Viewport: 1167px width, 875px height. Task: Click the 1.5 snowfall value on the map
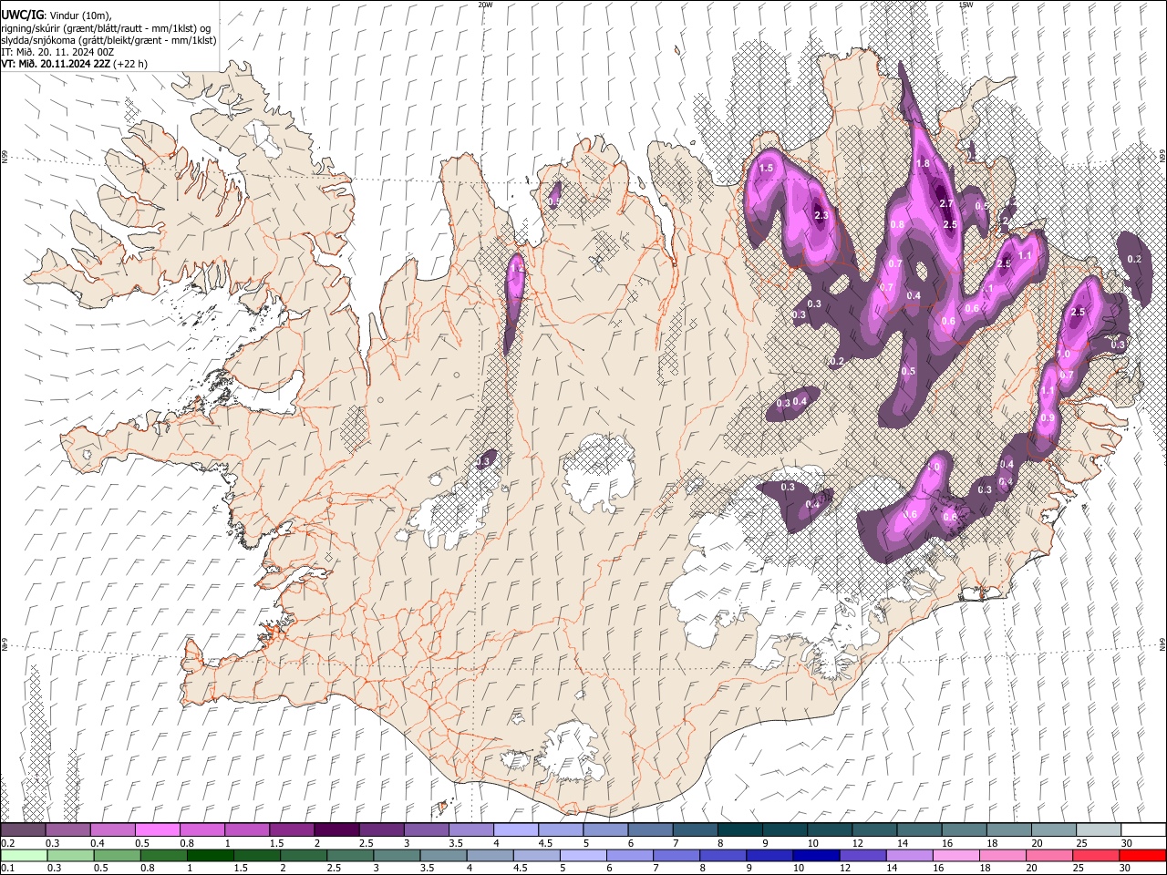766,169
